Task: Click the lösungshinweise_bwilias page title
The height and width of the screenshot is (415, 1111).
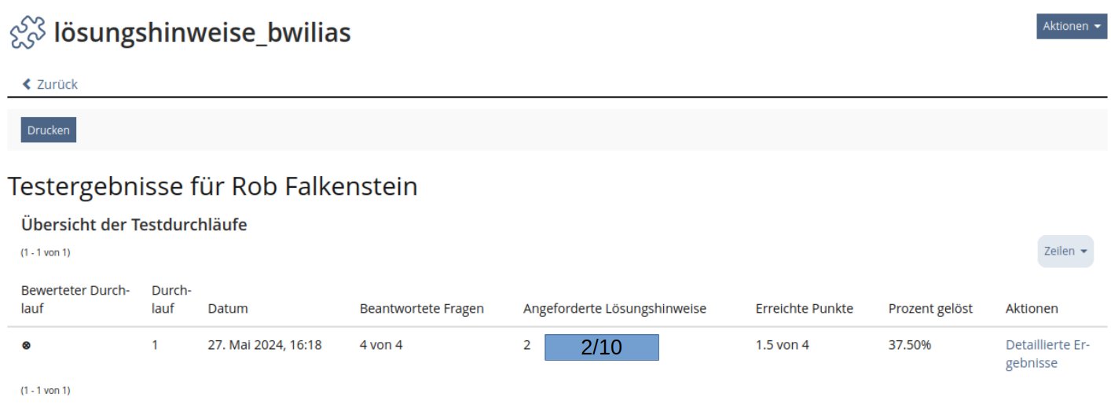Action: (x=202, y=33)
